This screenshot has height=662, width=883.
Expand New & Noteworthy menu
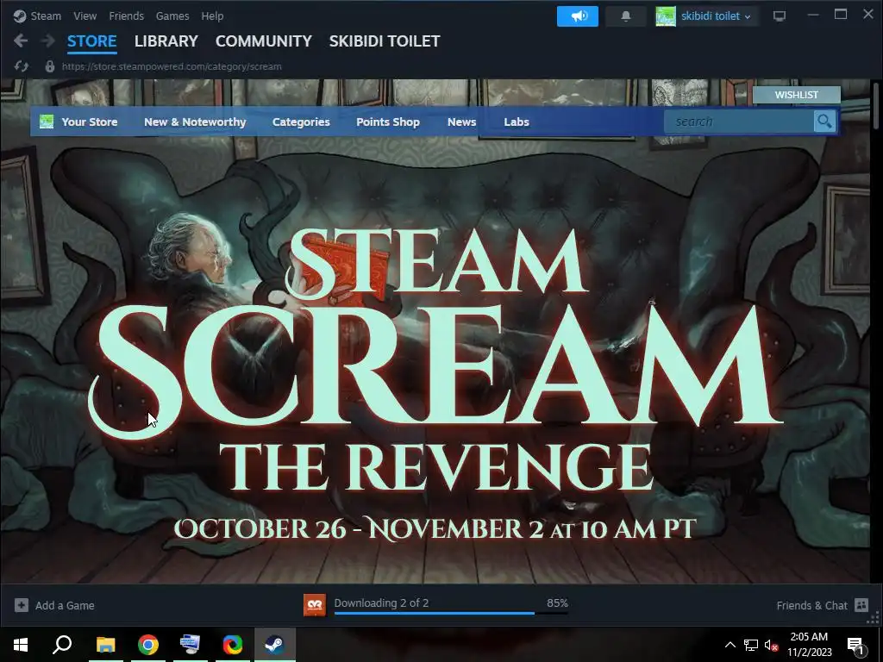pos(195,122)
